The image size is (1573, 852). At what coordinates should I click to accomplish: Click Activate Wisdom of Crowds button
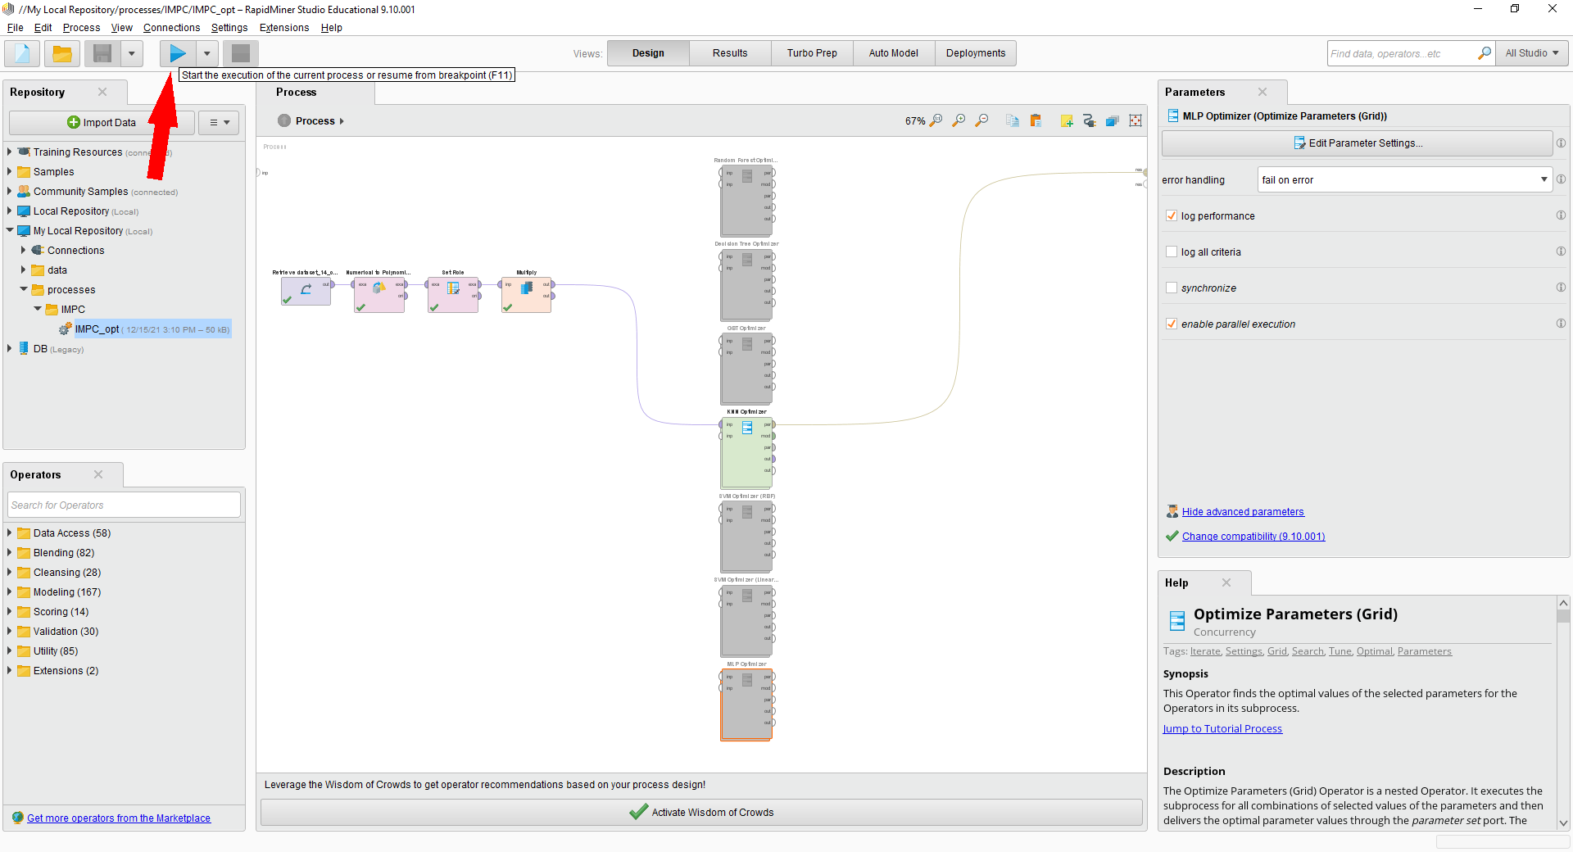coord(701,812)
